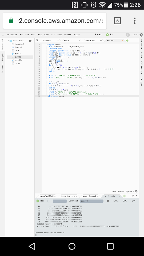Click the green Run button in top bar
Screen dimensions: 144x256
110,35
